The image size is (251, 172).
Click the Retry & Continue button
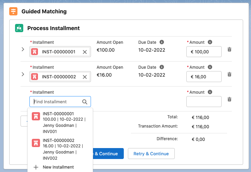151,154
